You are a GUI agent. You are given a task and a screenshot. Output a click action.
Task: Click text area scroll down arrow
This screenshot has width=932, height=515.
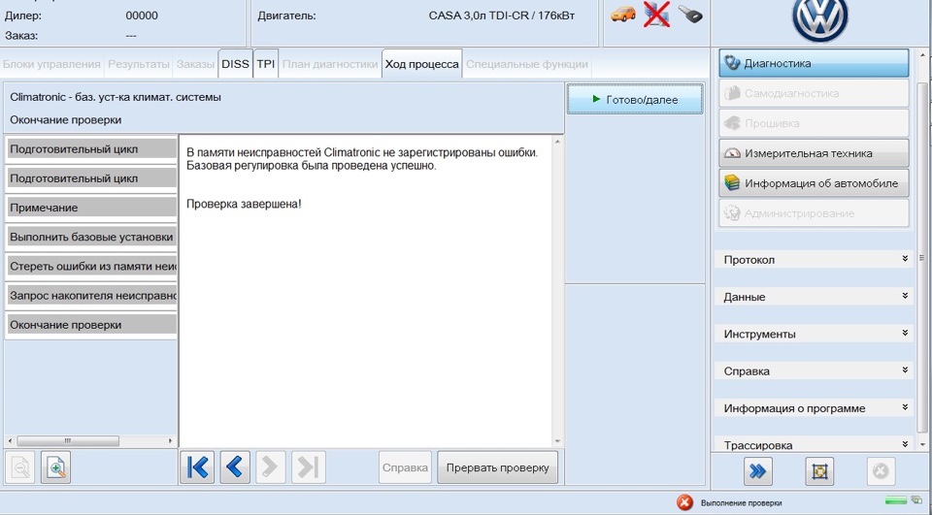click(557, 440)
